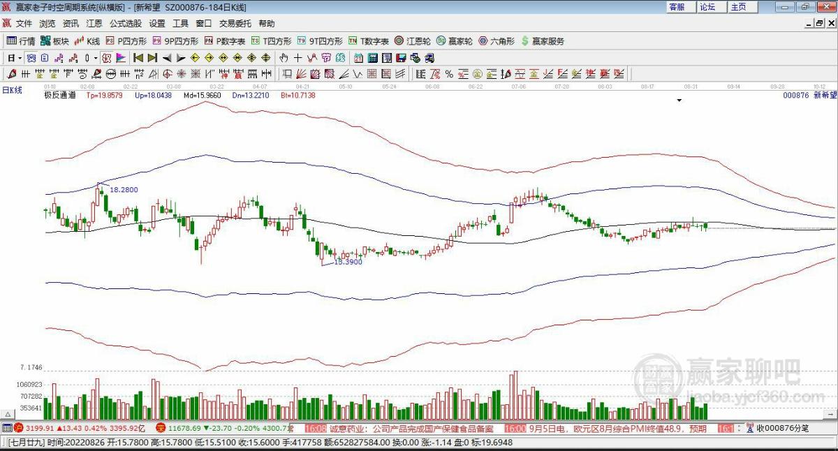Click the circled 金 golden ratio icon

[x=477, y=73]
